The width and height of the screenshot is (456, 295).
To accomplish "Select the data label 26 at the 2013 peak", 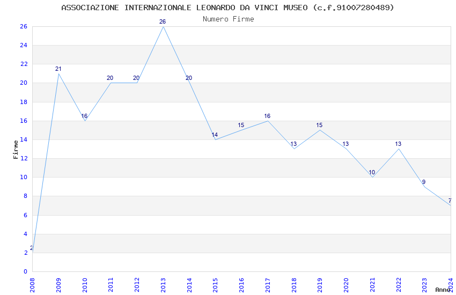I will (x=163, y=21).
